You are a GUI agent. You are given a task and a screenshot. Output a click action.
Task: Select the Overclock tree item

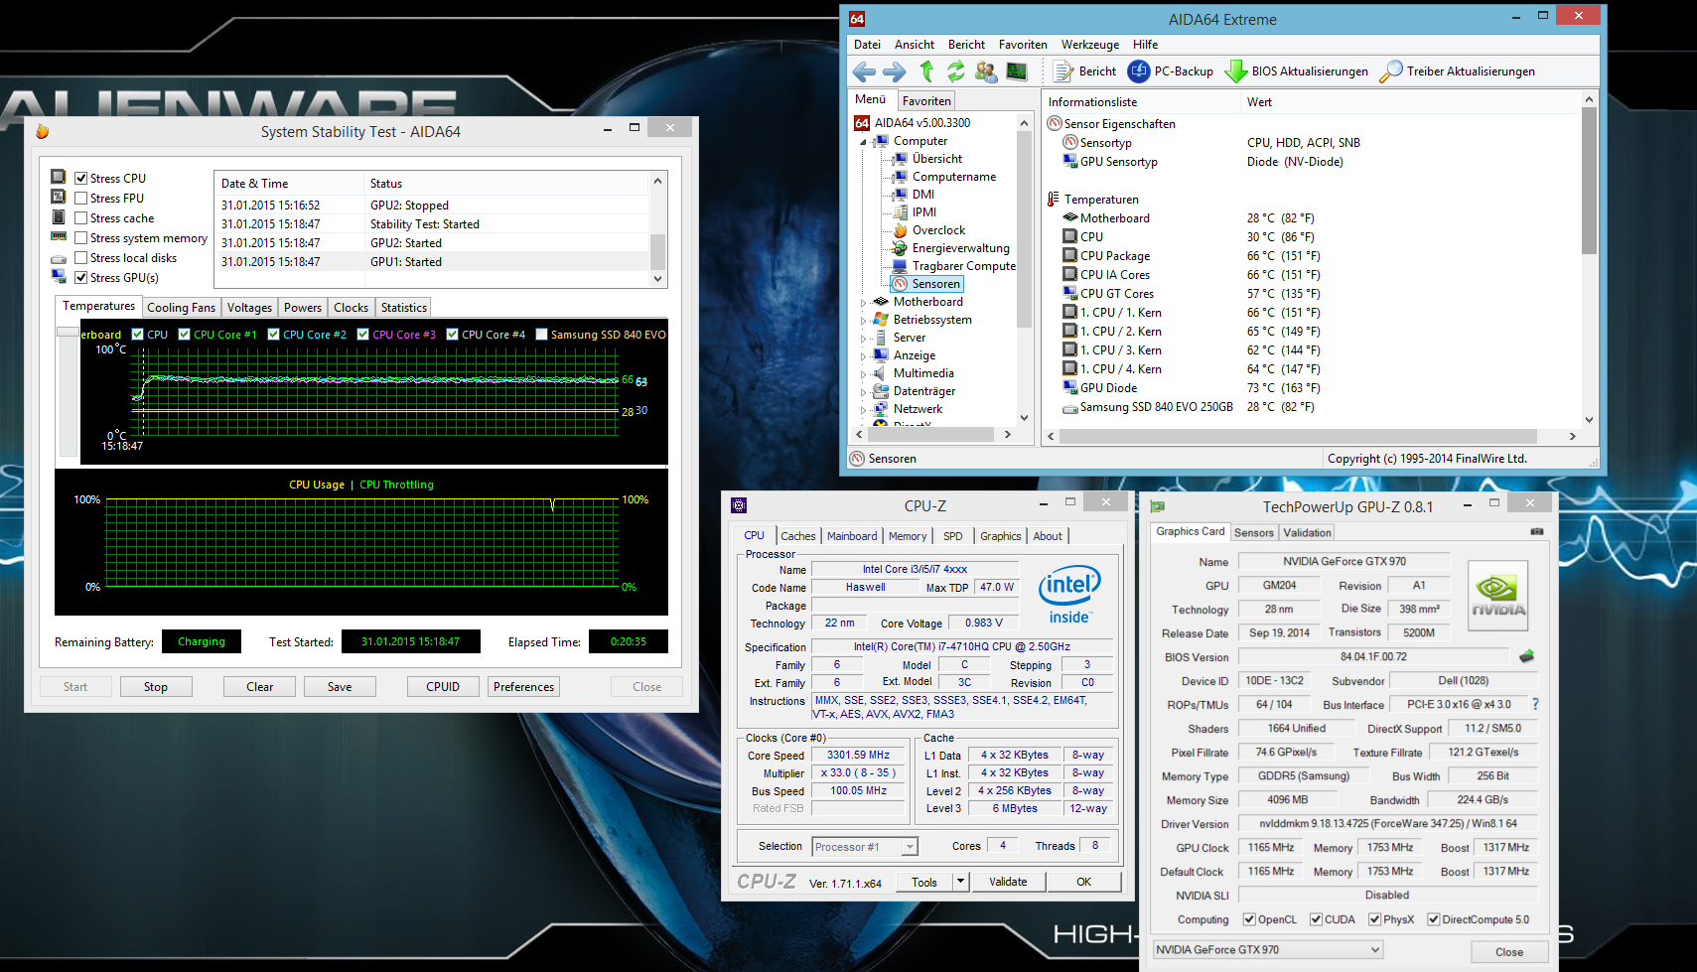pyautogui.click(x=938, y=230)
